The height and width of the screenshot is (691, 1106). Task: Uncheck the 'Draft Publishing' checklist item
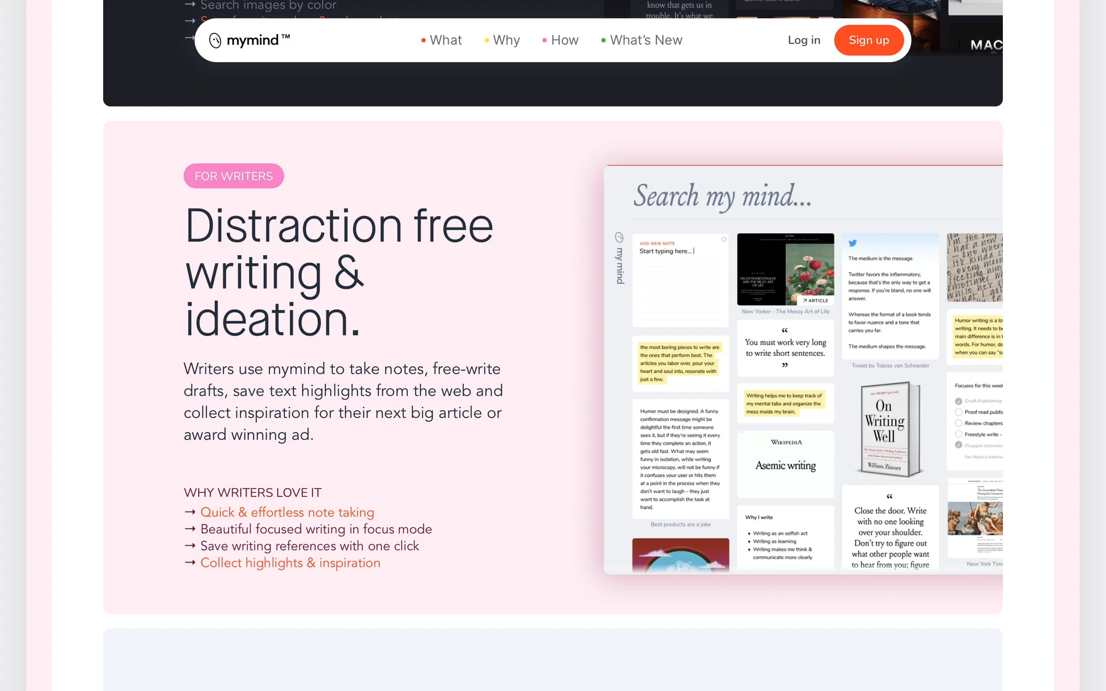pyautogui.click(x=959, y=401)
